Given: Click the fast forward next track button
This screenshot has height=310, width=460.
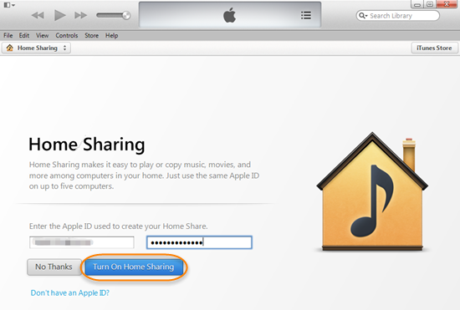Looking at the screenshot, I should tap(80, 15).
